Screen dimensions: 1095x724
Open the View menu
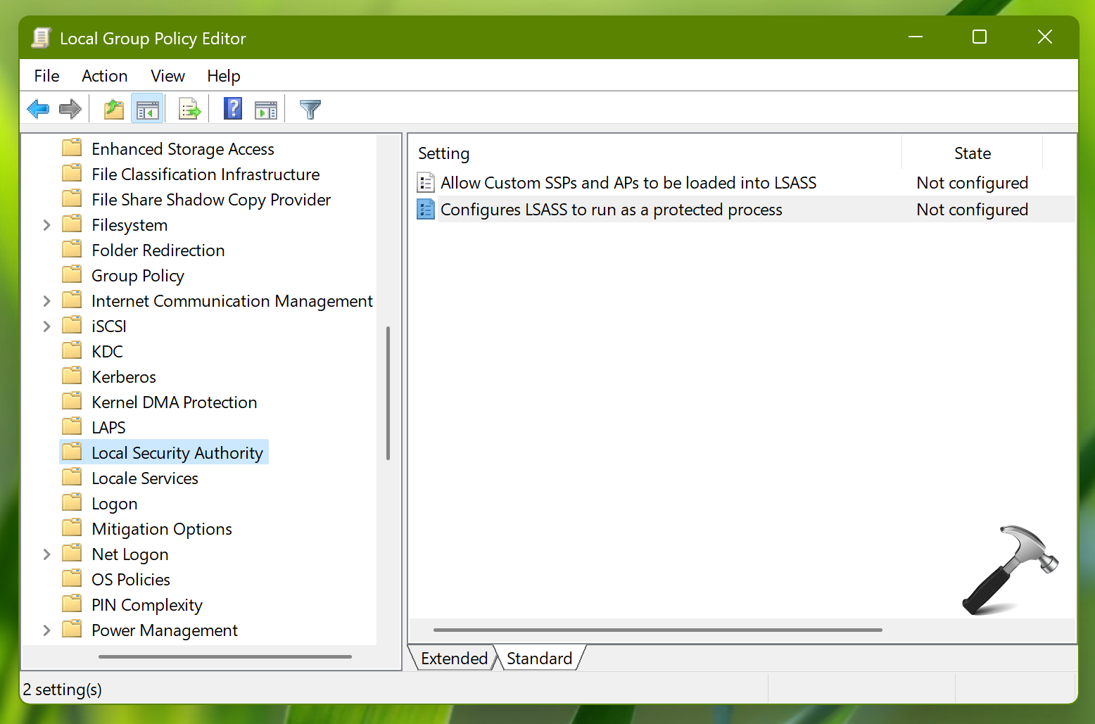pos(167,76)
